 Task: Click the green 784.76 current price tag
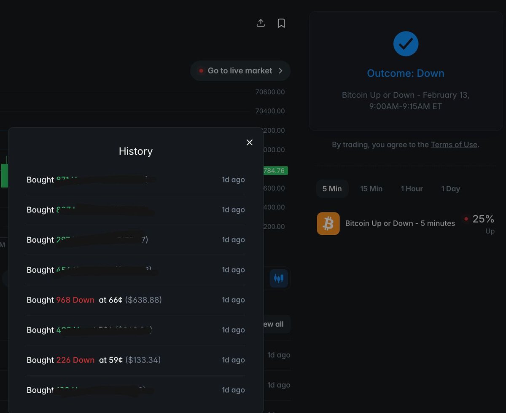pos(275,171)
